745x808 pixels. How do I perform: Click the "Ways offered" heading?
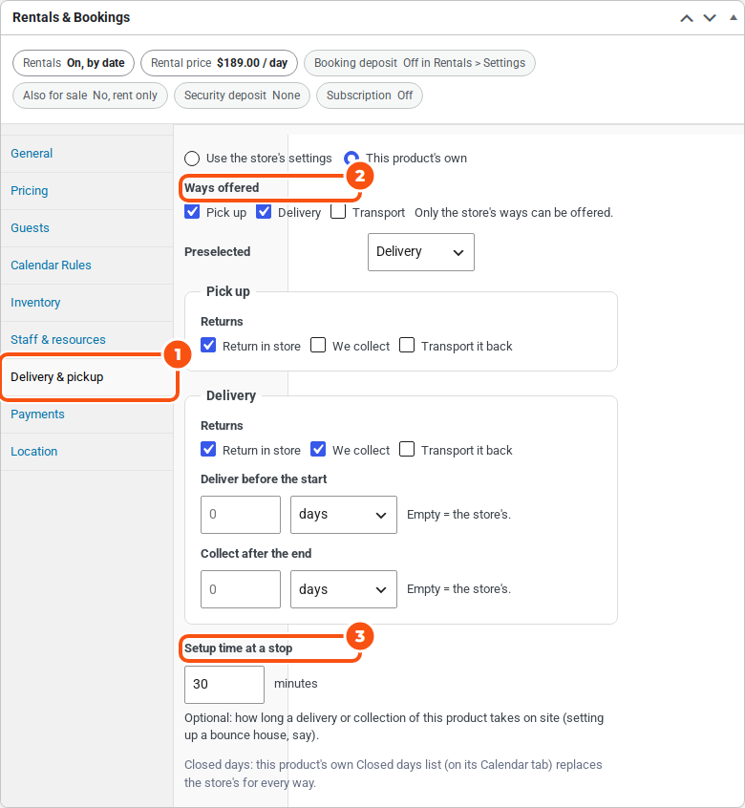(x=222, y=187)
